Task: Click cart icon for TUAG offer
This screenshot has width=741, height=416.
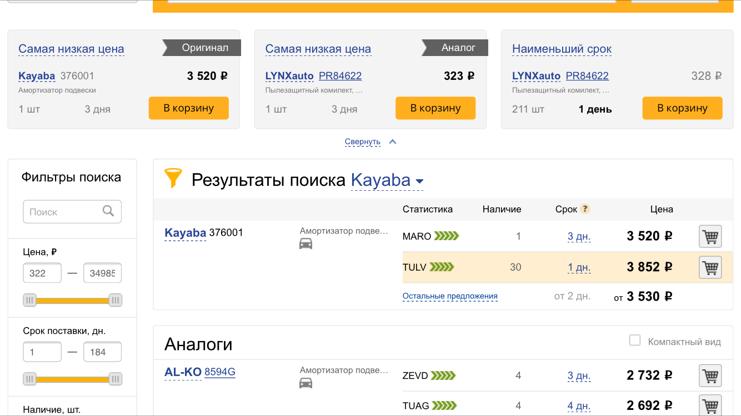Action: (710, 405)
